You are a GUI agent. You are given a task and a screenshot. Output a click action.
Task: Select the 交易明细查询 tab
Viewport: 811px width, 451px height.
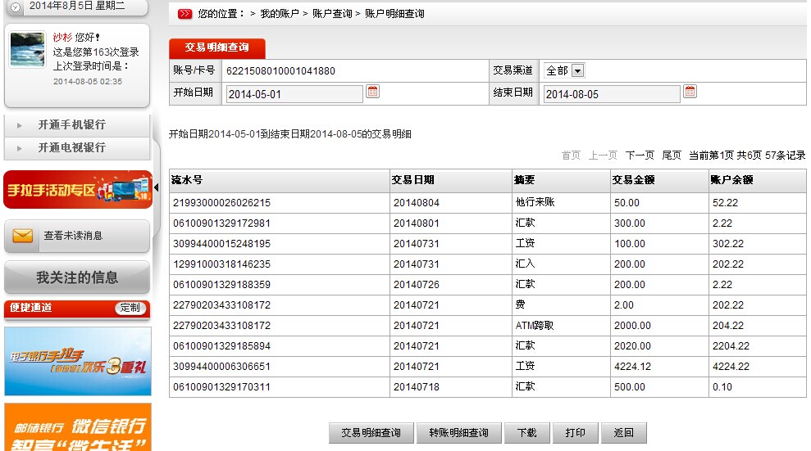click(x=217, y=48)
